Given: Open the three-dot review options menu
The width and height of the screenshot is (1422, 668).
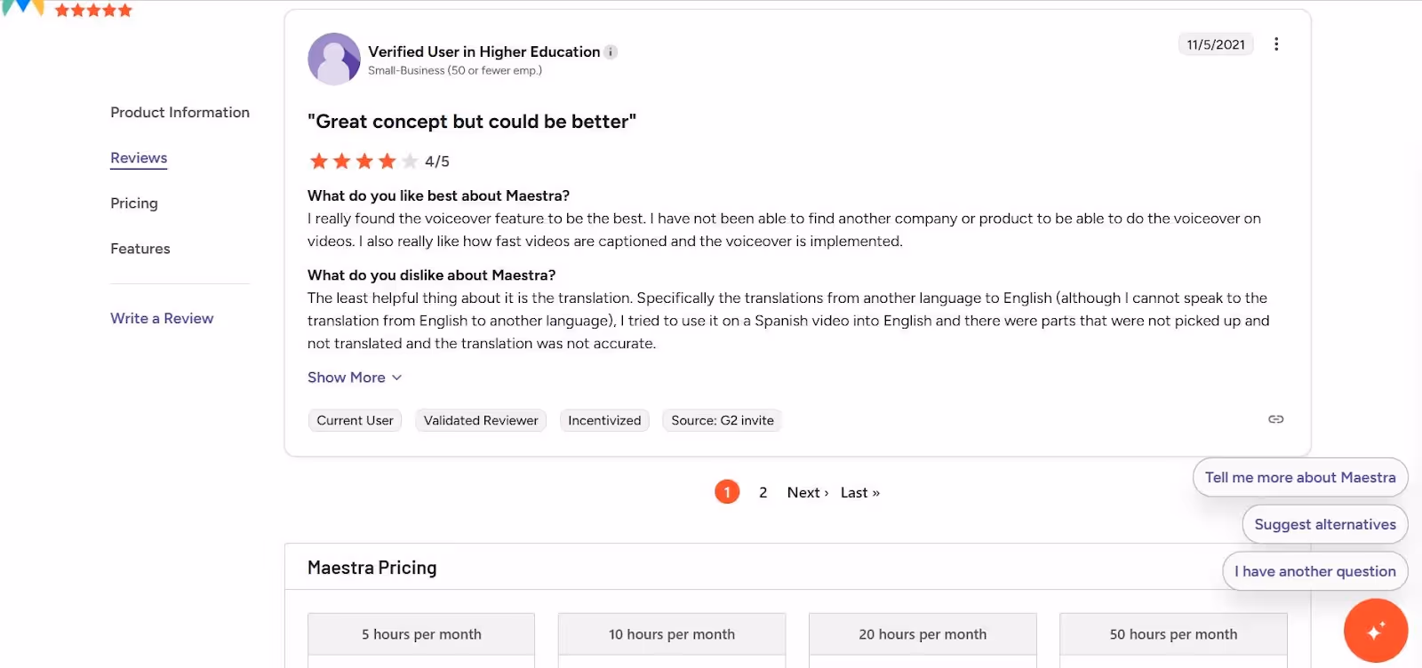Looking at the screenshot, I should tap(1276, 44).
